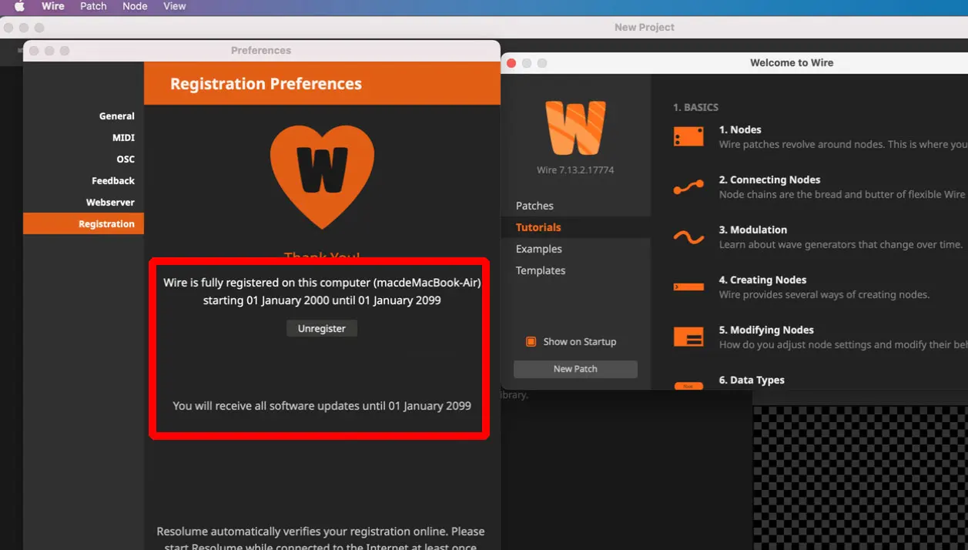Select Registration preferences tab
The height and width of the screenshot is (550, 968).
pyautogui.click(x=83, y=224)
